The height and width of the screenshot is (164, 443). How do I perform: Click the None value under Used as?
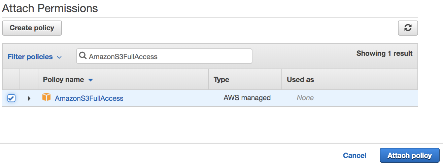(305, 98)
